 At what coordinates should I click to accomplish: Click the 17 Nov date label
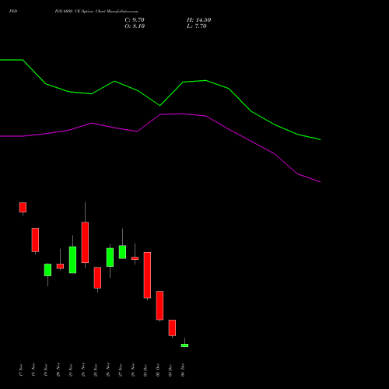click(21, 370)
